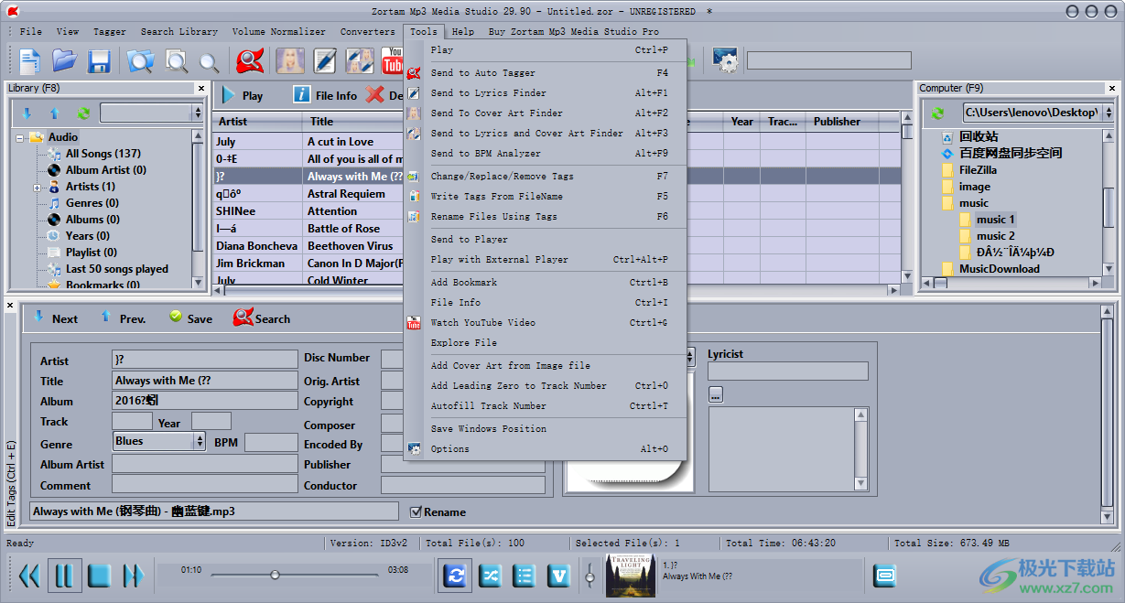Collapse the Audio tree node
Image resolution: width=1125 pixels, height=603 pixels.
pos(19,137)
